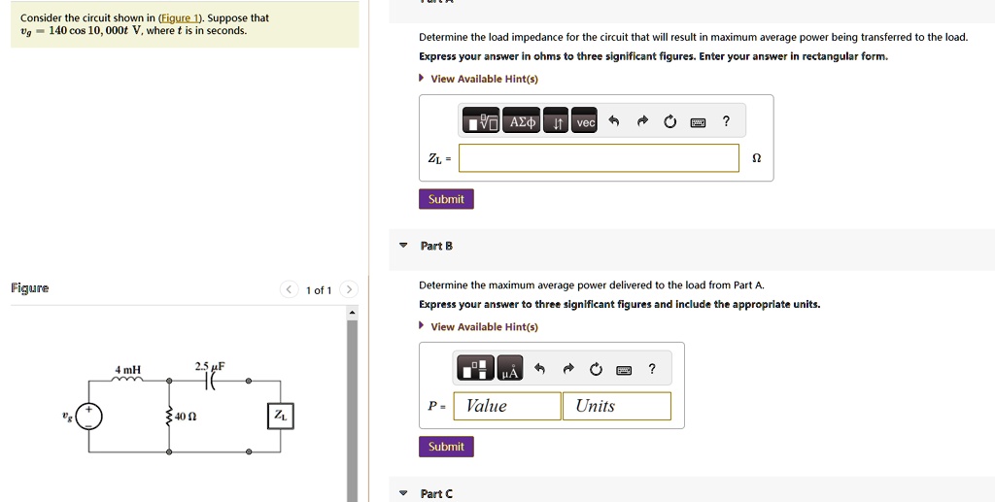This screenshot has width=995, height=502.
Task: Collapse the Part C section
Action: pos(403,493)
